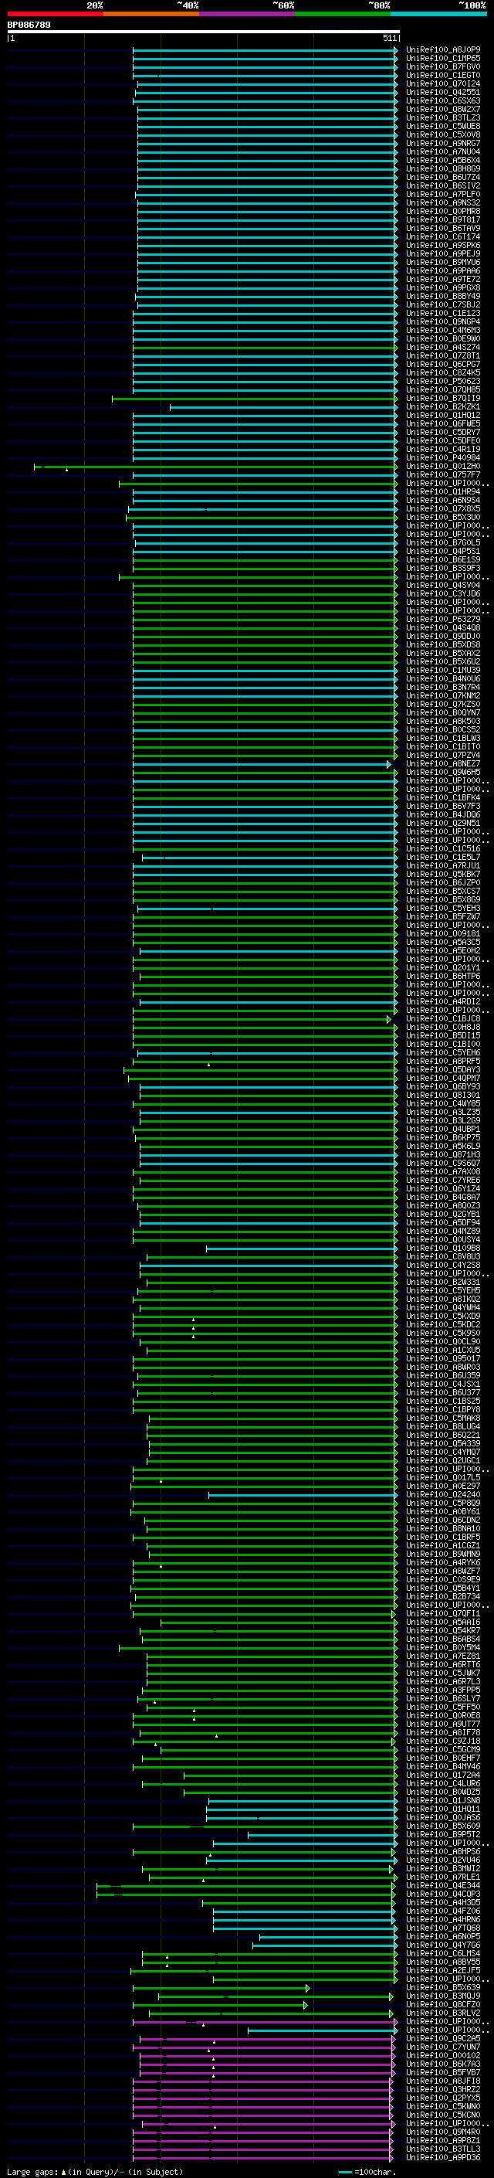494x2178 pixels.
Task: Open the UniRef100_A2EJF5 entry
Action: [x=443, y=1970]
